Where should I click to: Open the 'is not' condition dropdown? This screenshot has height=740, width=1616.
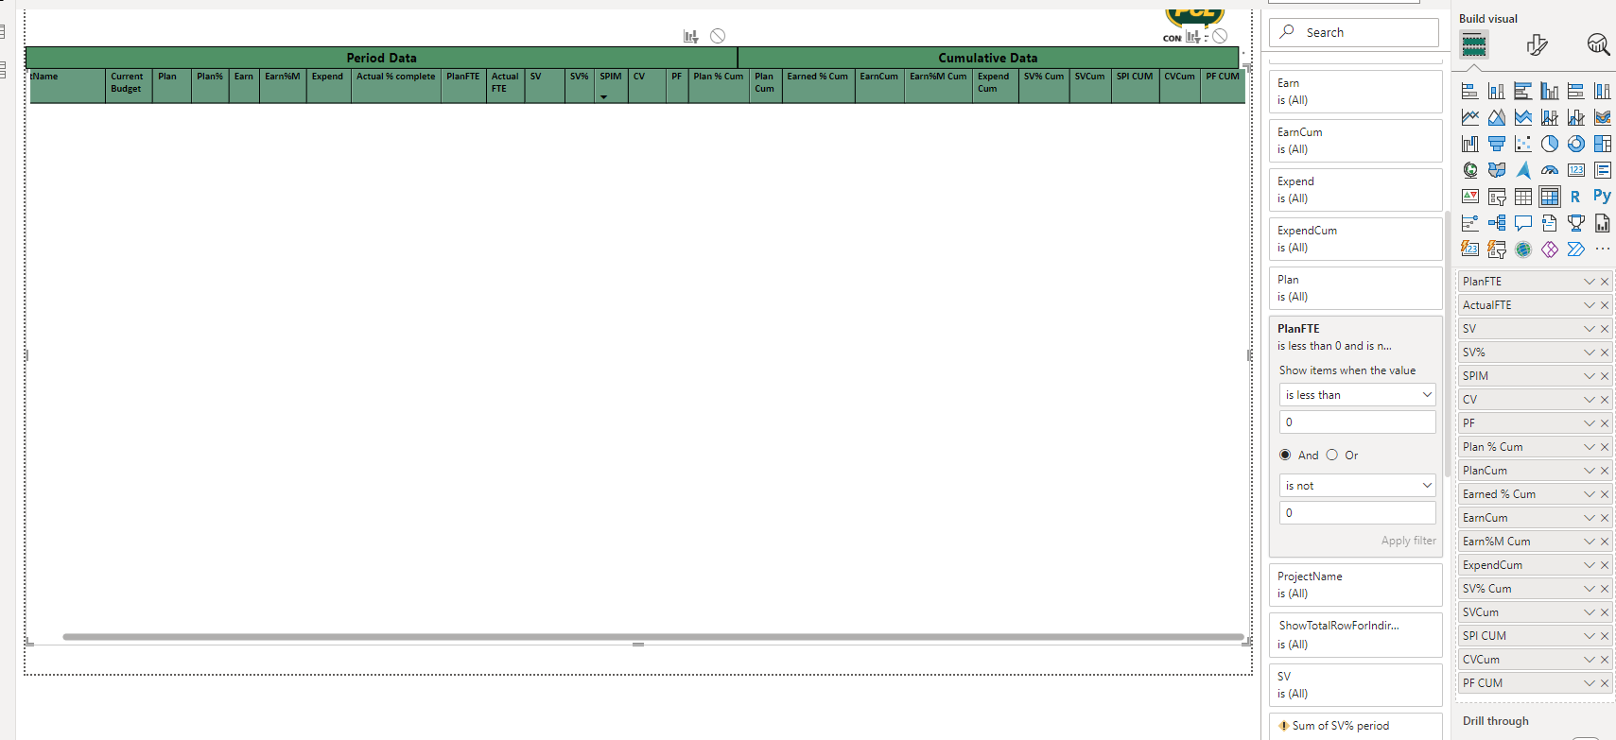[x=1358, y=486]
